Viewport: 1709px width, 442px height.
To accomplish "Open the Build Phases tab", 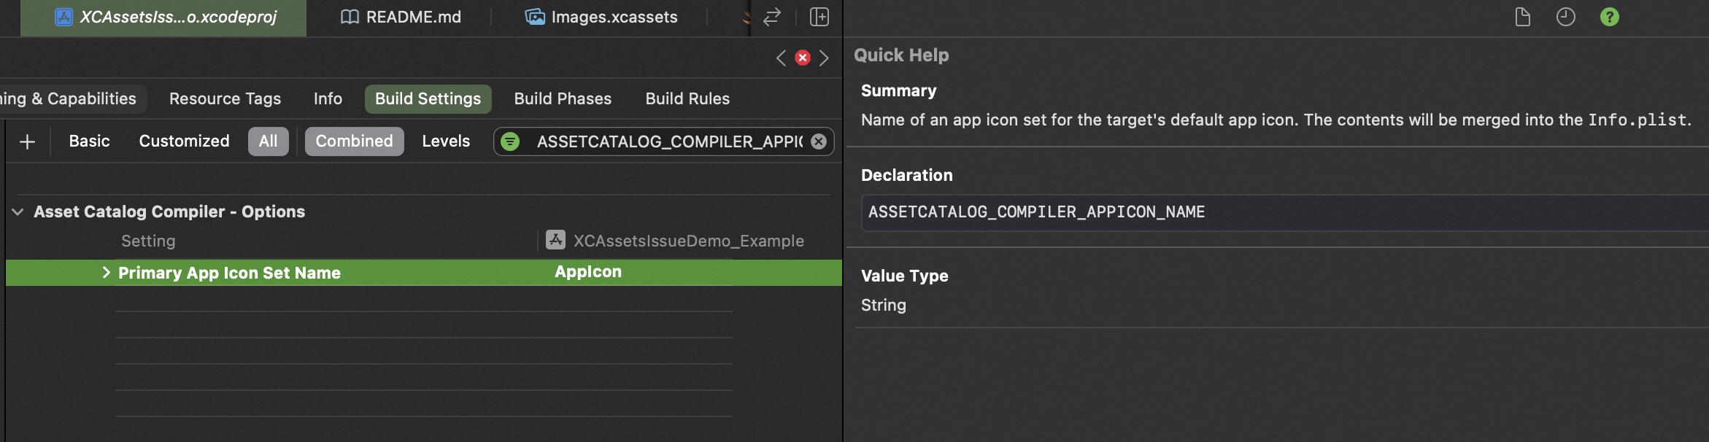I will (562, 98).
